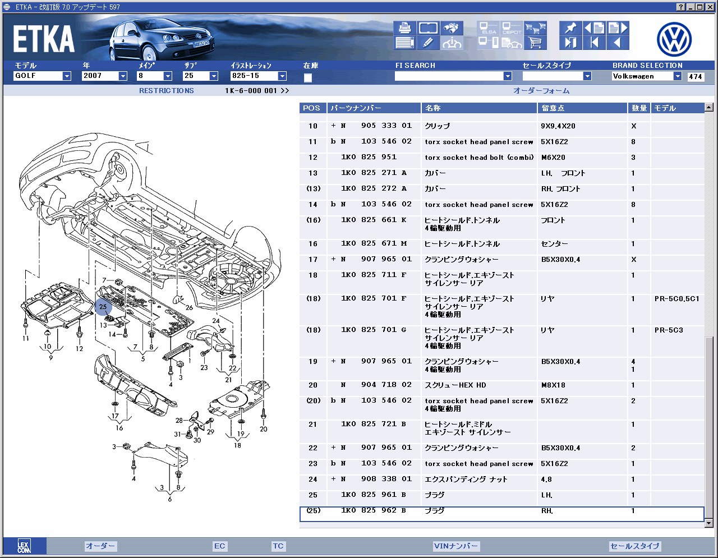Select part number 1K0 825 671 M
Image resolution: width=718 pixels, height=558 pixels.
tap(374, 244)
